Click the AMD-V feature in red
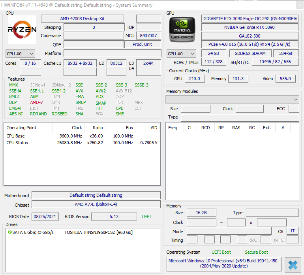The image size is (304, 275). (36, 102)
